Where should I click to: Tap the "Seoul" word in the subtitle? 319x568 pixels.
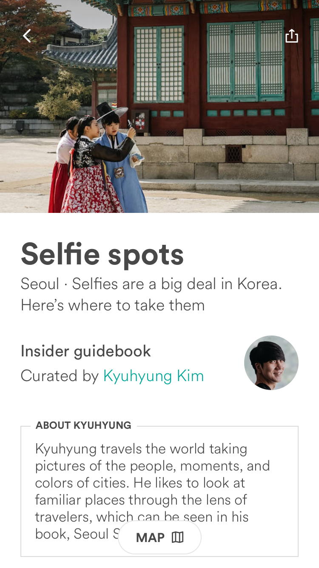coord(40,284)
